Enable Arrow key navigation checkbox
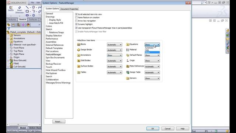Screen dimensions: 236x133 (x=76, y=21)
